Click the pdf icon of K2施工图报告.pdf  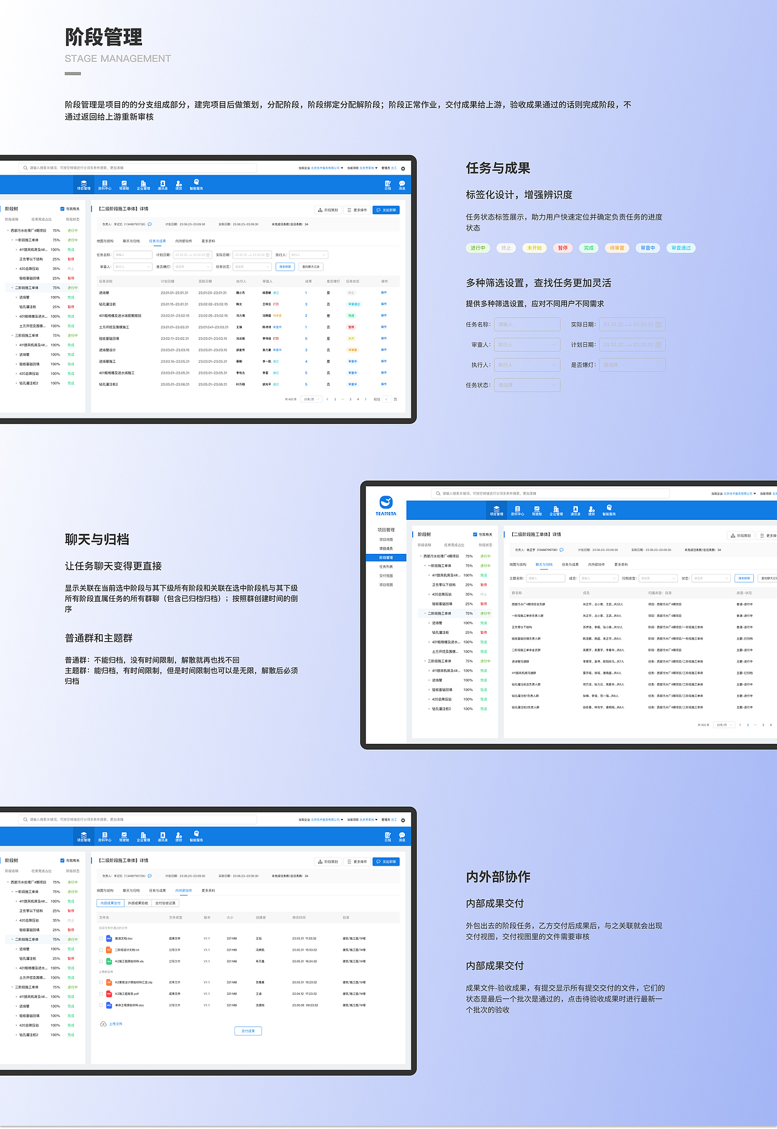pos(109,993)
